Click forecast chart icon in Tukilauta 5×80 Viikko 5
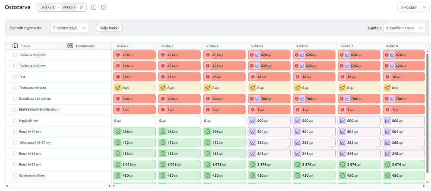 coord(257,55)
